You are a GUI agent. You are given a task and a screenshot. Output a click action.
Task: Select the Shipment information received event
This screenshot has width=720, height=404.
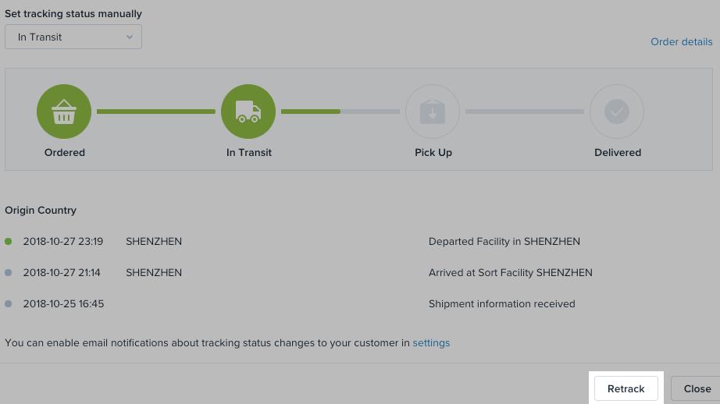pyautogui.click(x=501, y=303)
